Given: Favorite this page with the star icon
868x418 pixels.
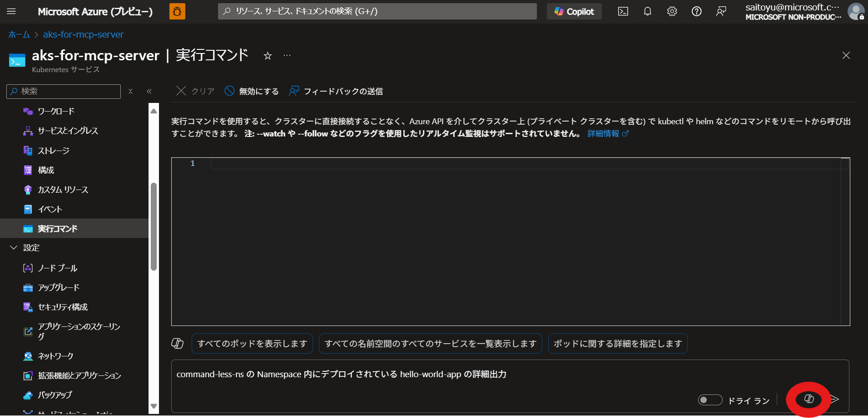Looking at the screenshot, I should 268,56.
